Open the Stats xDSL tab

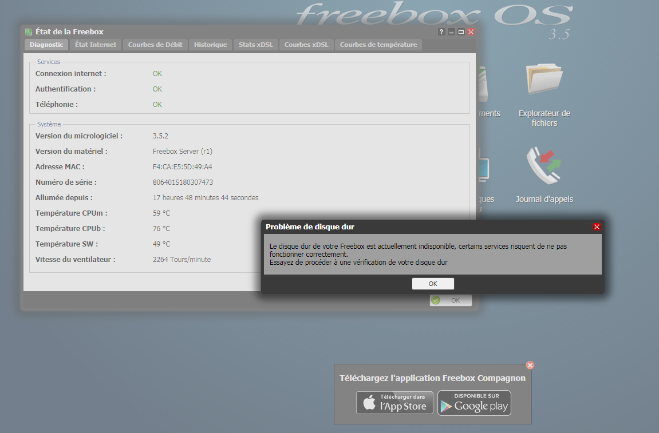point(255,45)
